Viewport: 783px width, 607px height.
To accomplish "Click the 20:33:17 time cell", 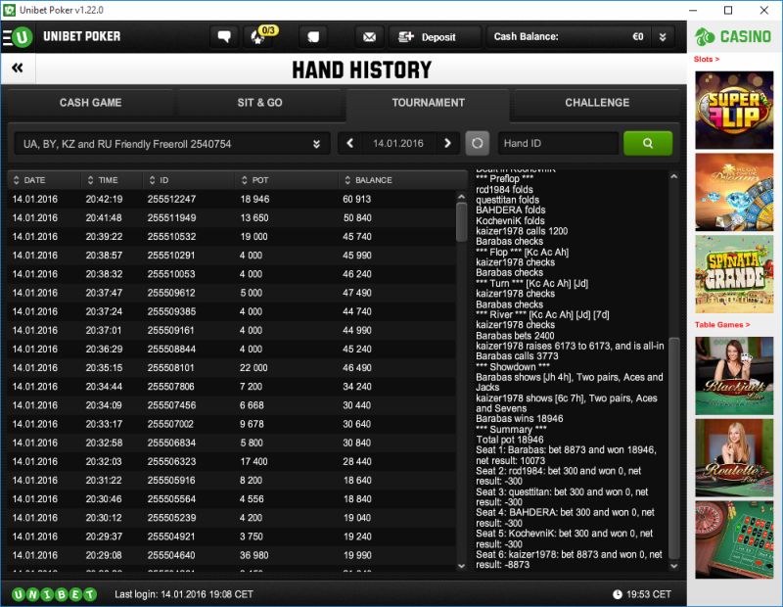I will click(104, 424).
